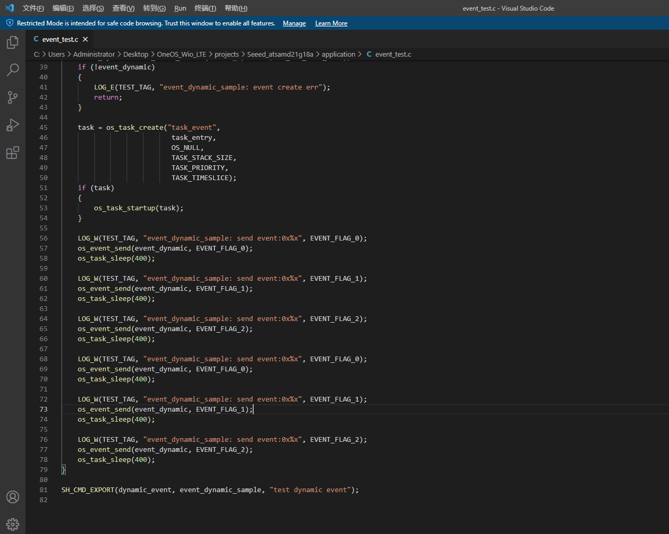Open the Manage gear icon
This screenshot has height=534, width=669.
pyautogui.click(x=13, y=524)
